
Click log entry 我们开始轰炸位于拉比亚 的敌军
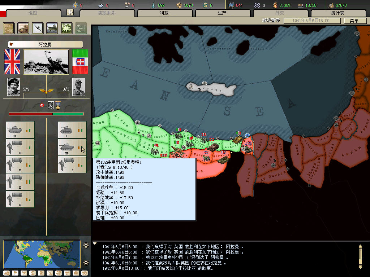[158, 268]
